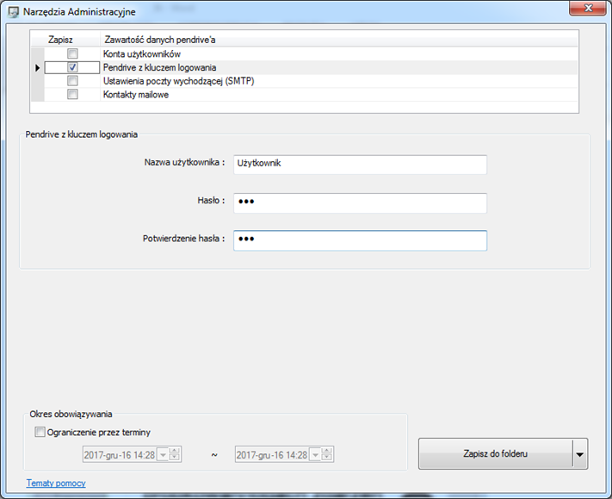Click the Zapisz do folderu button

(x=495, y=453)
